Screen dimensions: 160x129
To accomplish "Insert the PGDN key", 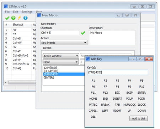I will 142,99.
